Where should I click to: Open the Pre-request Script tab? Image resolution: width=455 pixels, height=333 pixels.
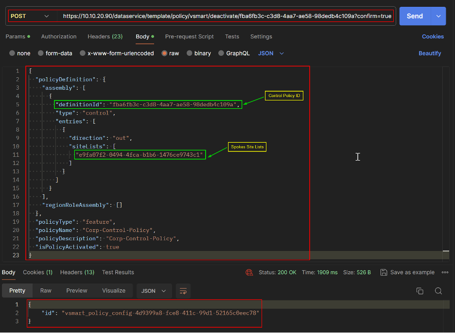click(189, 36)
